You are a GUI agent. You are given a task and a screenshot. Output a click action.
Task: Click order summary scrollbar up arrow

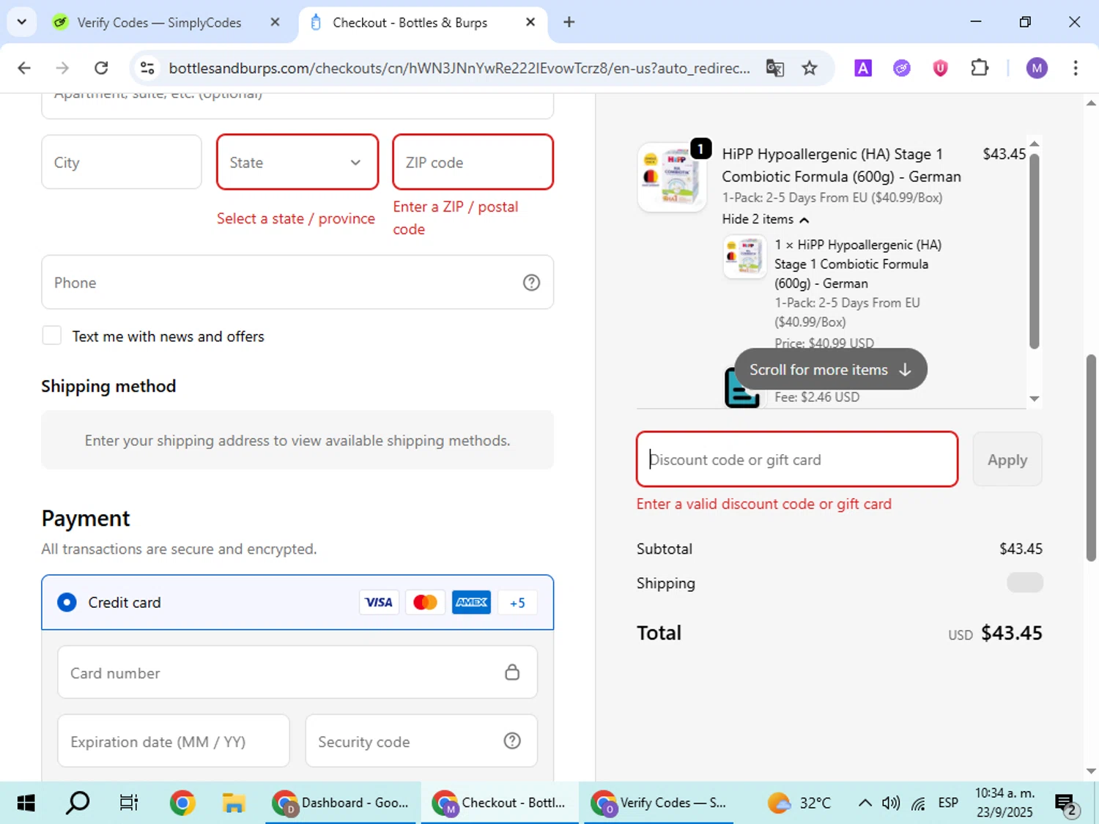(1034, 144)
